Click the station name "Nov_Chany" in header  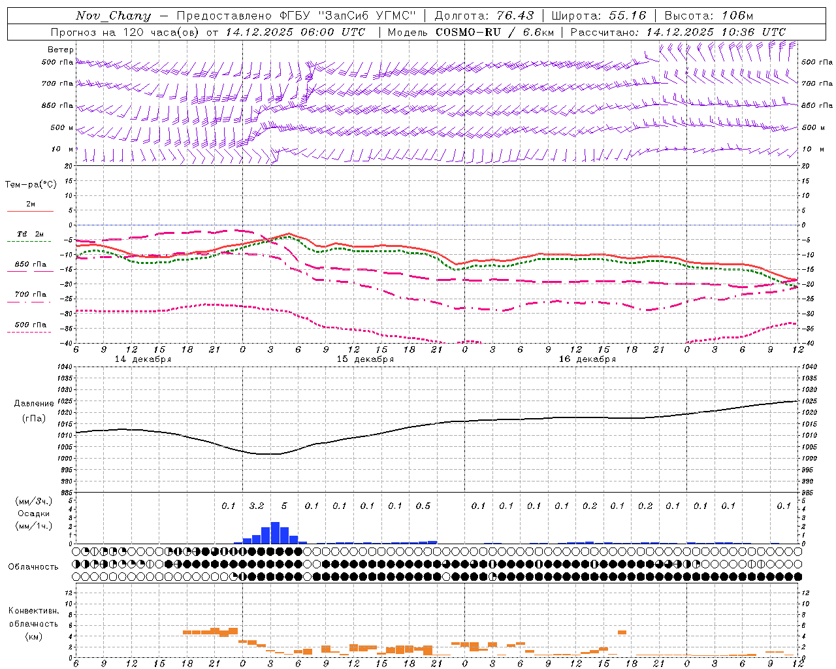[113, 16]
